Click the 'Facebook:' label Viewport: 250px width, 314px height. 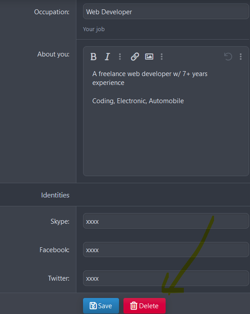(55, 250)
